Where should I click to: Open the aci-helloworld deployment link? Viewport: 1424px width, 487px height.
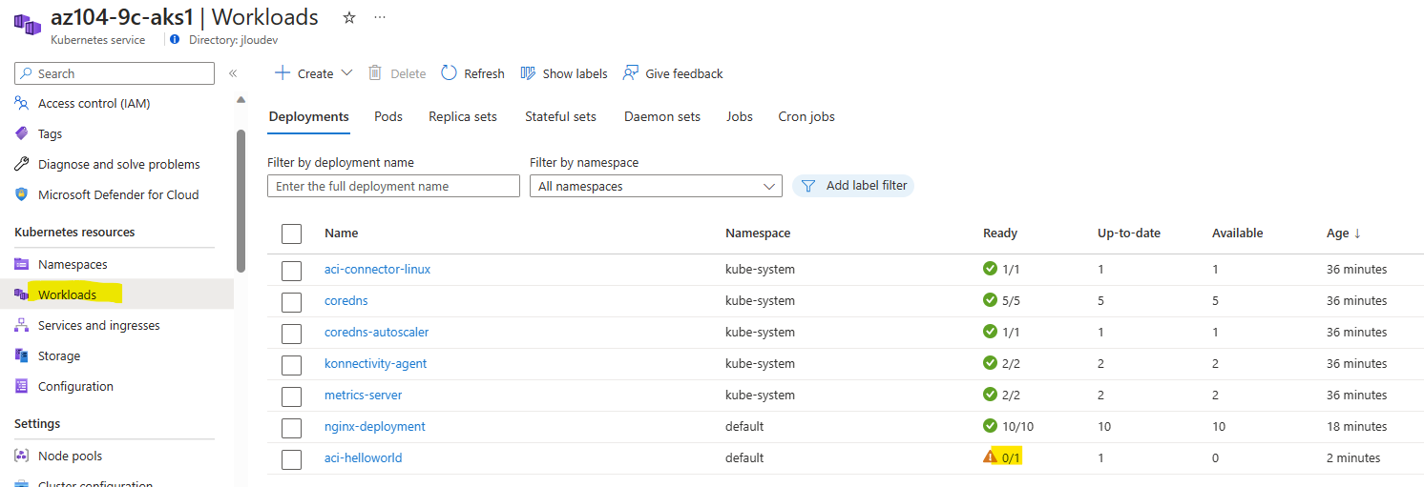(x=364, y=457)
